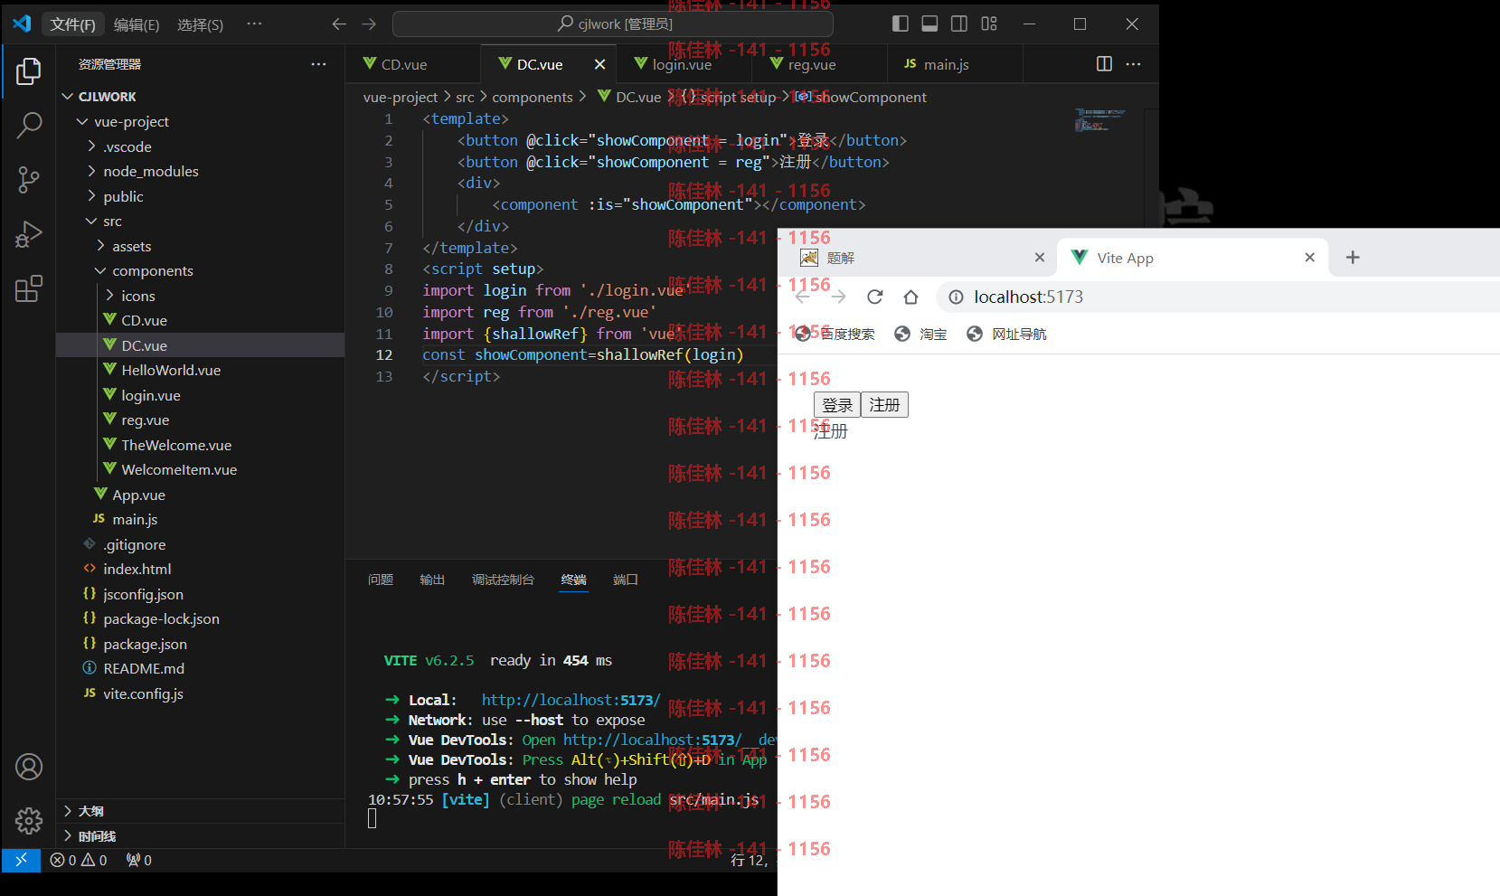Switch to the 调试控制台 panel tab

point(503,580)
